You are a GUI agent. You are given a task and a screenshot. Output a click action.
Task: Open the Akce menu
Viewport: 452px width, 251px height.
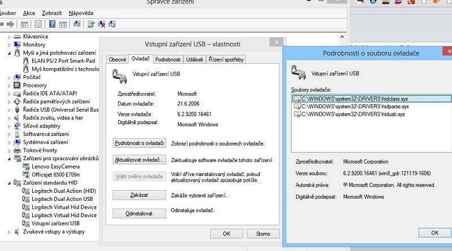tap(29, 13)
